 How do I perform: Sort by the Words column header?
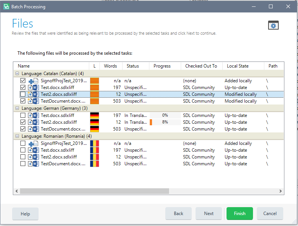click(x=111, y=66)
